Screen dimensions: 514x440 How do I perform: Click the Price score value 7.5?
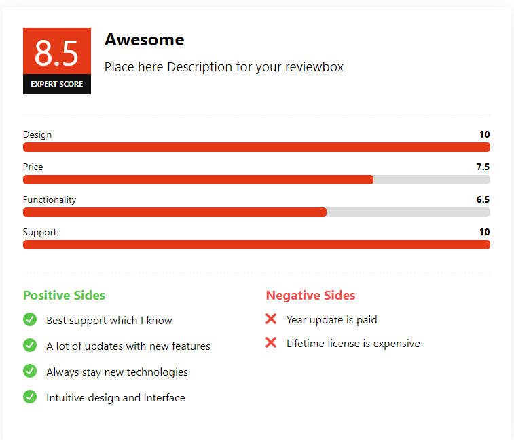(x=483, y=167)
